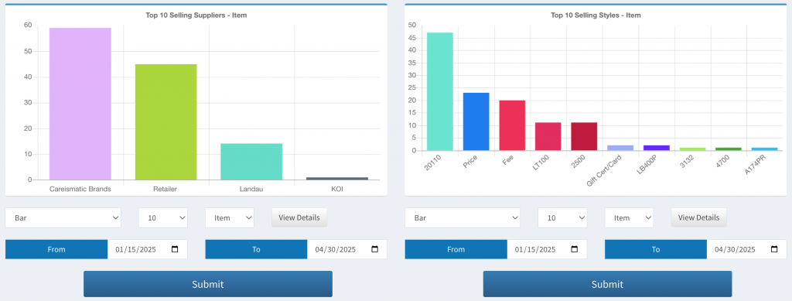Open the suppliers top count 10 dropdown

[x=163, y=217]
